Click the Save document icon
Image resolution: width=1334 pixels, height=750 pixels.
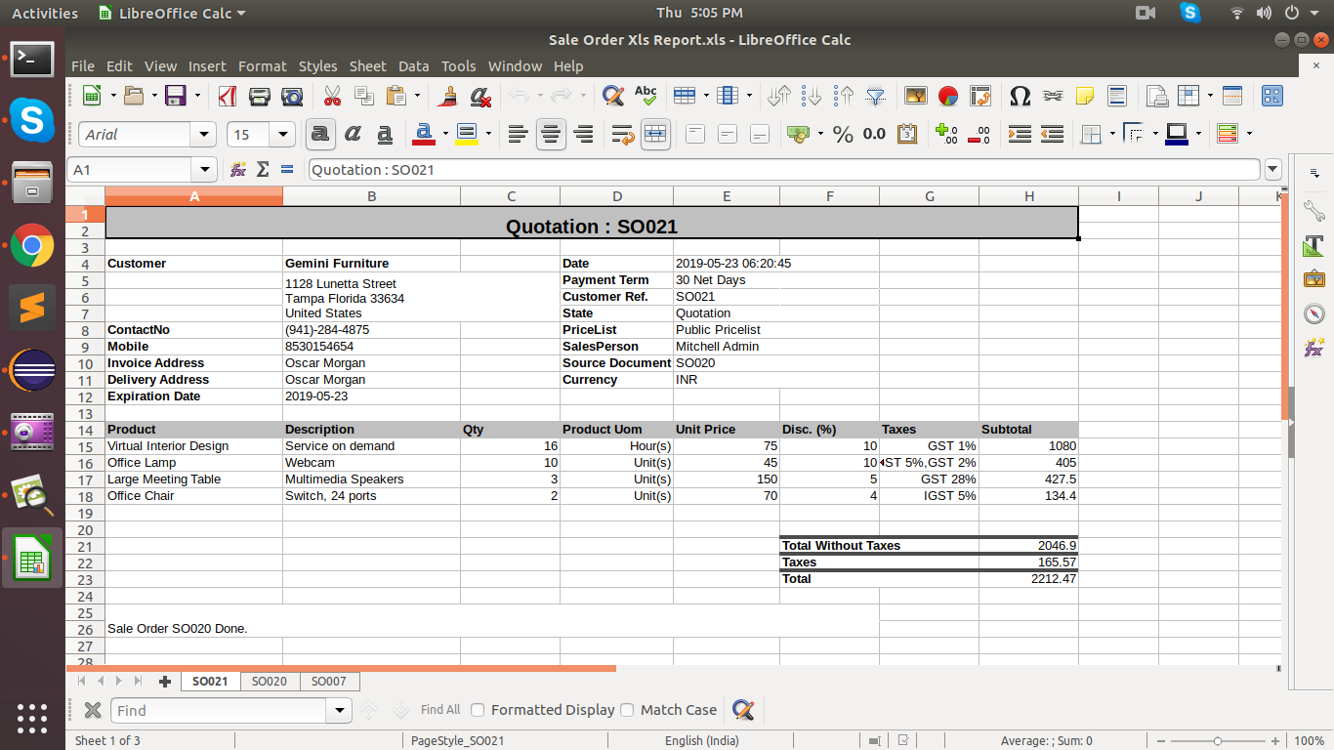176,96
